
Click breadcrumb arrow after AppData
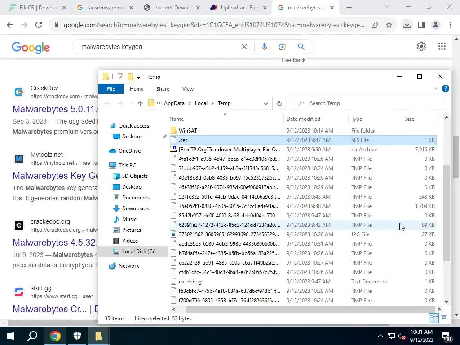click(x=190, y=103)
